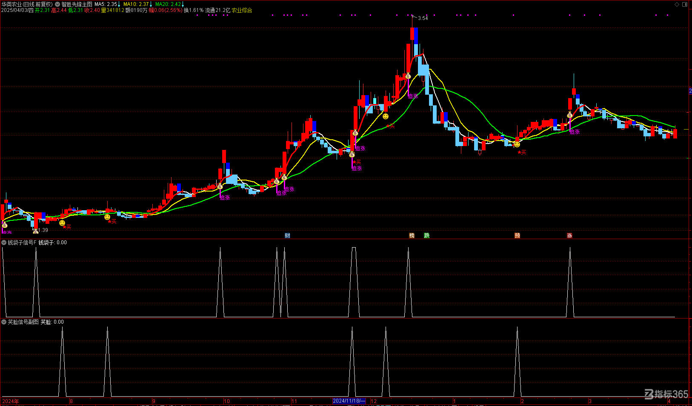The width and height of the screenshot is (692, 406).
Task: Select the MA10: 2.37 moving average label
Action: (136, 4)
